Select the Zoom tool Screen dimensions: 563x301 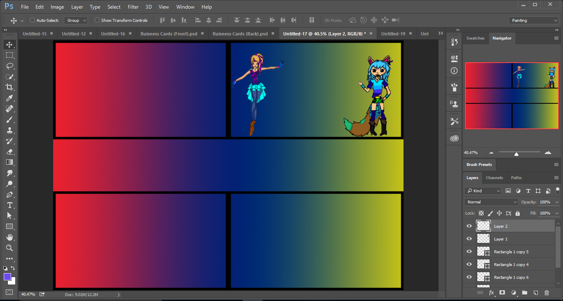[x=9, y=248]
